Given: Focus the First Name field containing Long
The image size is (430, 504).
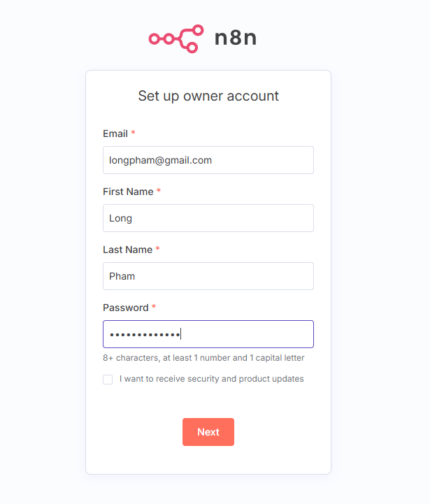Looking at the screenshot, I should tap(208, 218).
